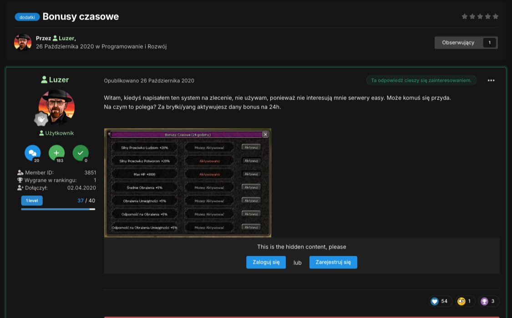Viewport: 512px width, 318px height.
Task: Click the blue posts count icon
Action: tap(32, 153)
